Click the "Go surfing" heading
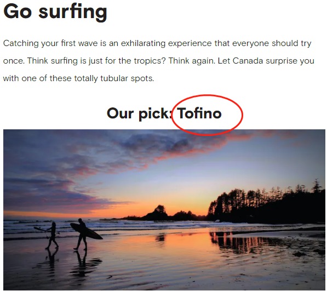The image size is (327, 291). (55, 12)
